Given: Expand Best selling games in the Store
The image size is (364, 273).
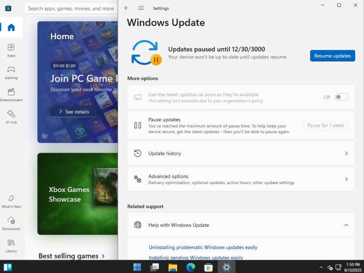Looking at the screenshot, I should (x=72, y=256).
